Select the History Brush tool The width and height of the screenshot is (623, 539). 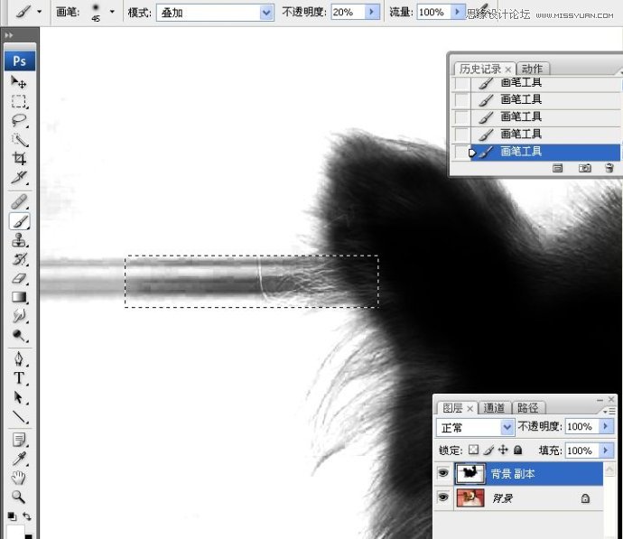[x=18, y=259]
